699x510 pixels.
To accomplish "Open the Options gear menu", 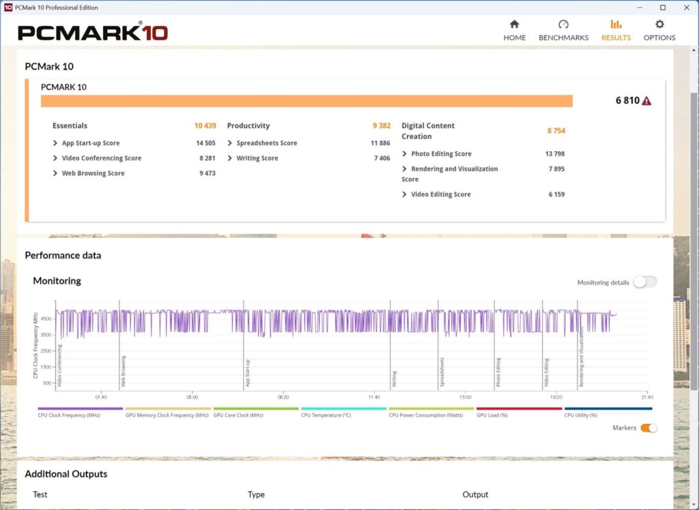I will click(x=659, y=31).
